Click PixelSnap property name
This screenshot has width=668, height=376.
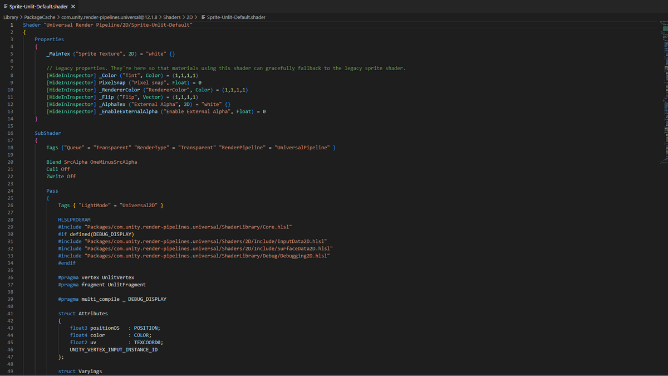[x=112, y=83]
